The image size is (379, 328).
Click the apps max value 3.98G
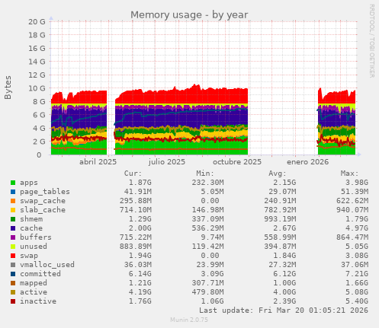(357, 183)
